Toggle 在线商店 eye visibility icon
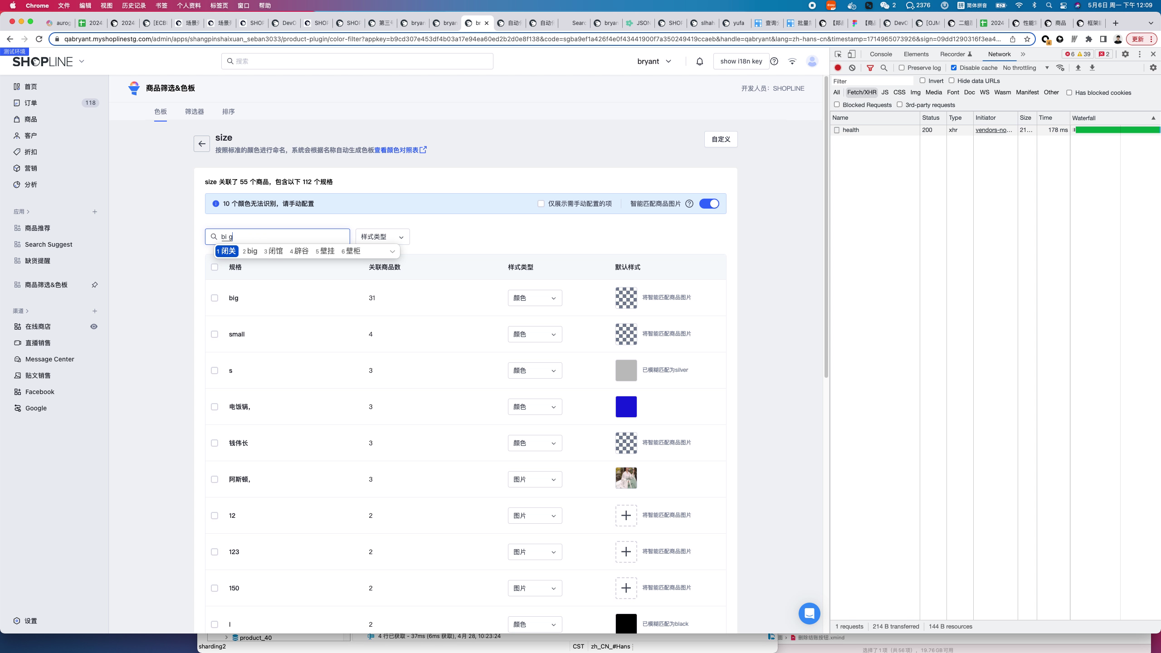Viewport: 1161px width, 653px height. (94, 326)
